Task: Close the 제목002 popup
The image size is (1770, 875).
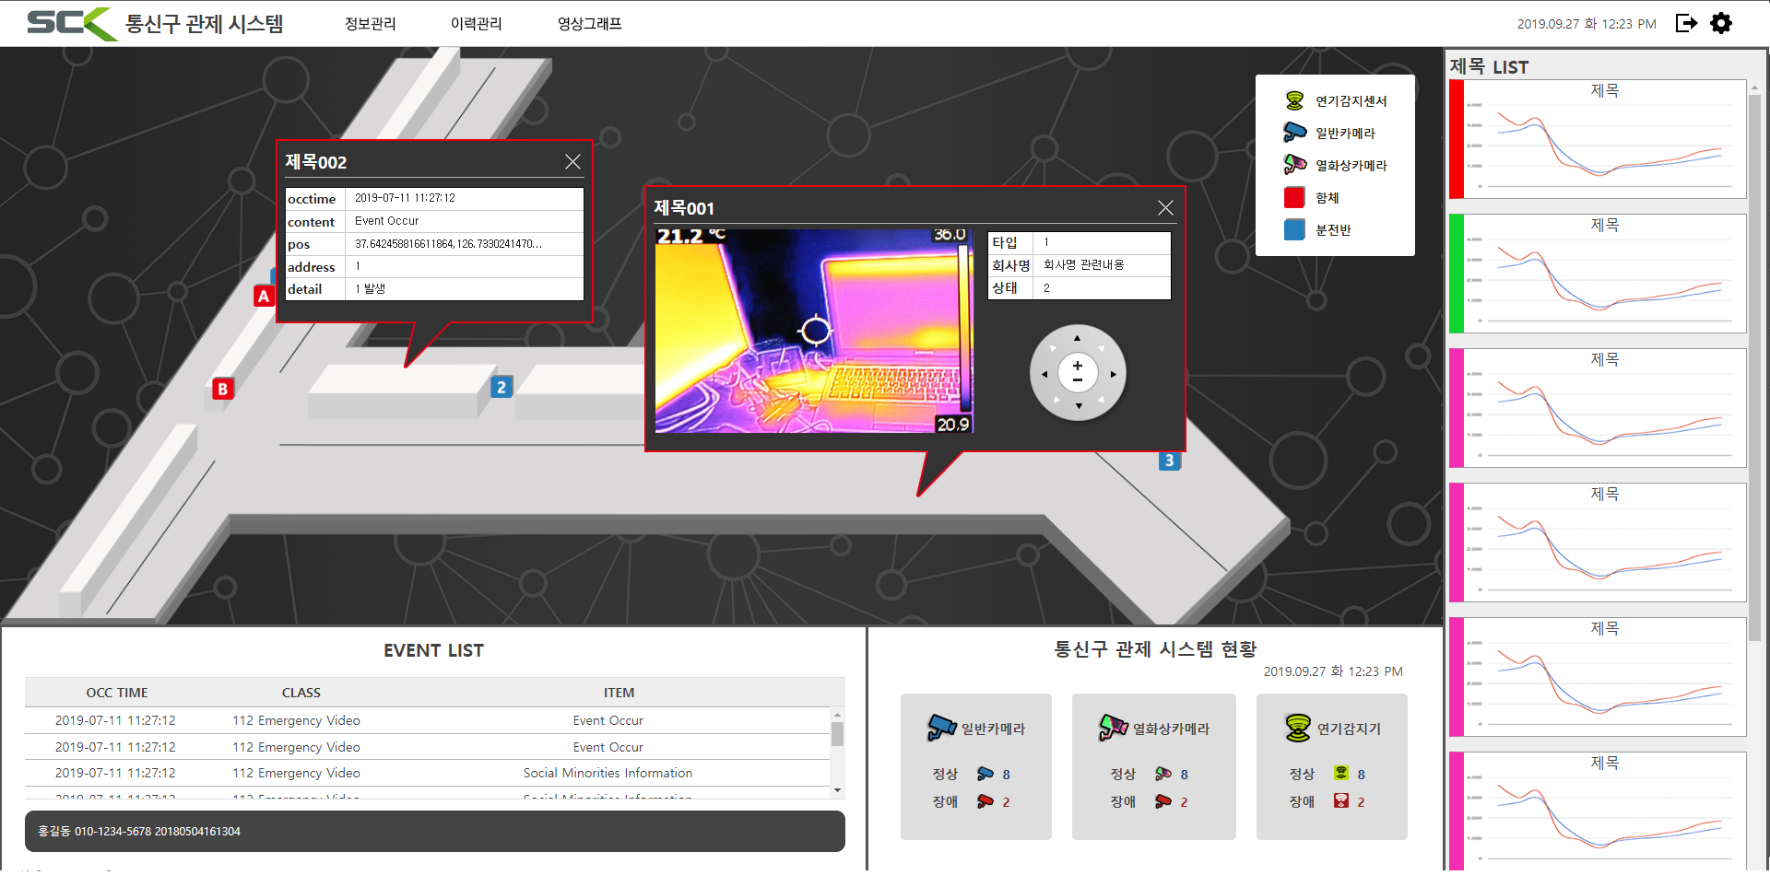Action: [572, 162]
